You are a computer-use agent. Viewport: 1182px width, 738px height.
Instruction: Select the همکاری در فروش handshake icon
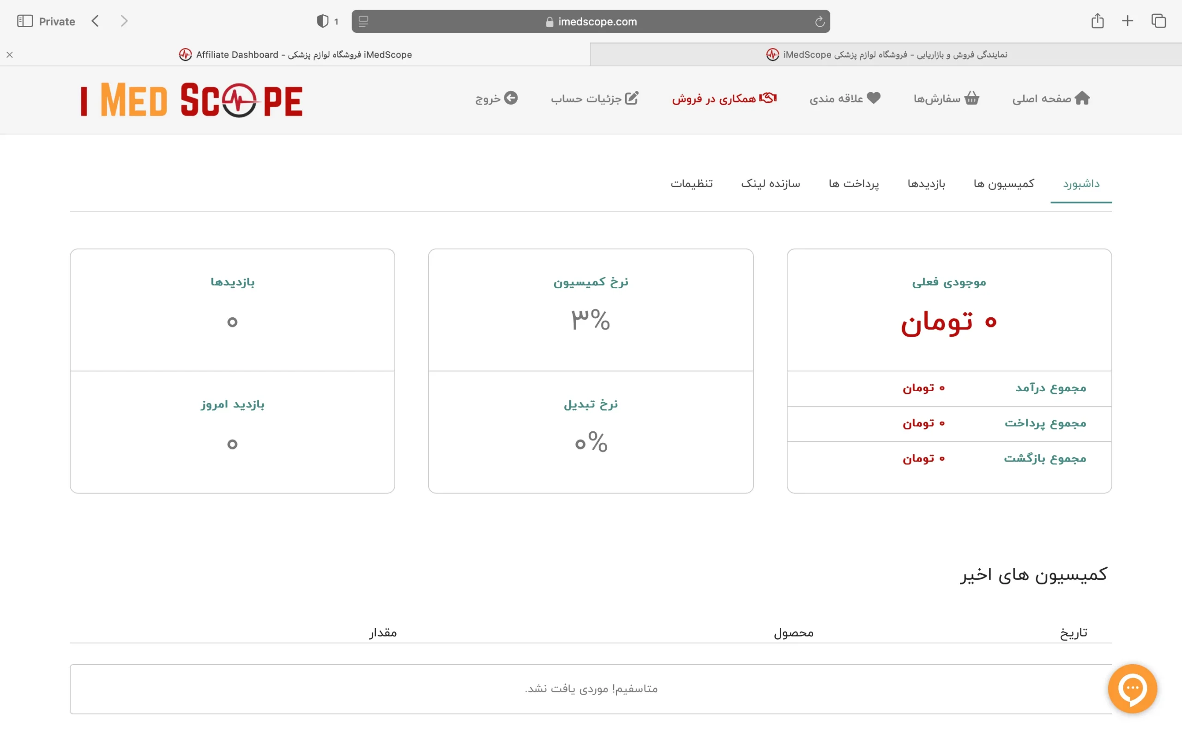tap(767, 97)
